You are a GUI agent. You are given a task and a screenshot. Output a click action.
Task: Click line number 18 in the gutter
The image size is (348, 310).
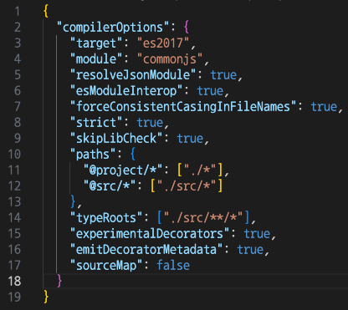[14, 281]
